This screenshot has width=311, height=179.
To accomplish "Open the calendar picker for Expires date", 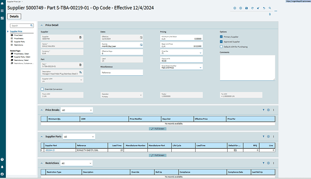I will pyautogui.click(x=141, y=45).
